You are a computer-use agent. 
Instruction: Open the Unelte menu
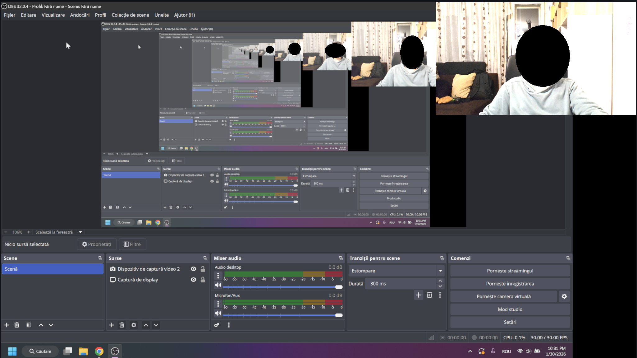[x=162, y=15]
